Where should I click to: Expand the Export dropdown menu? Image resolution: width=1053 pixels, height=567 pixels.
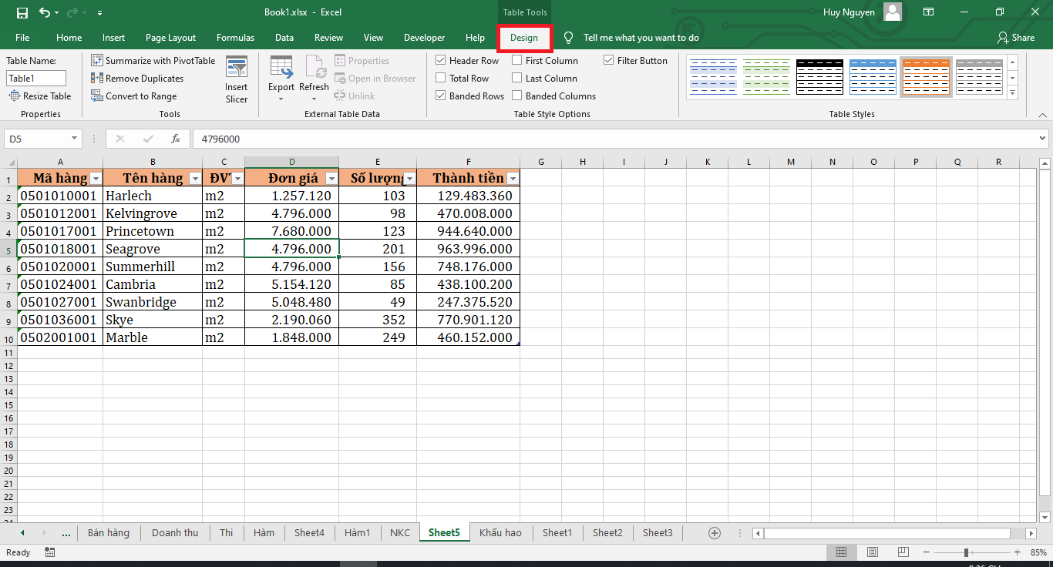[281, 99]
